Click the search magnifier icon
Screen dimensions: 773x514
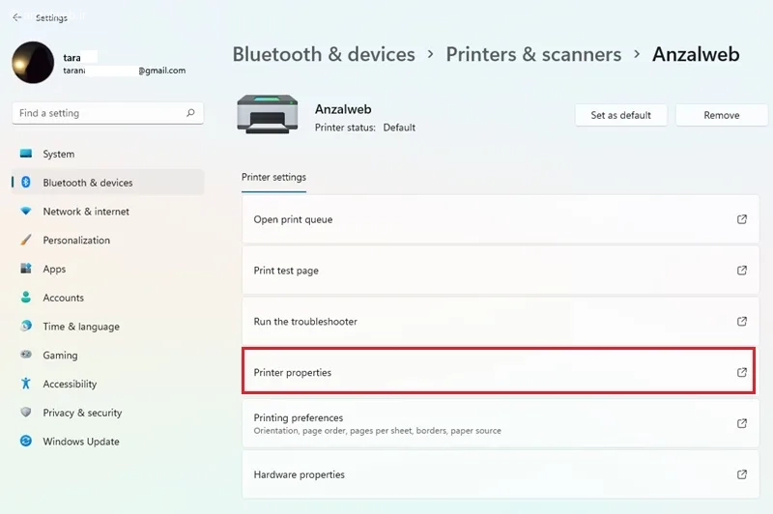coord(190,113)
